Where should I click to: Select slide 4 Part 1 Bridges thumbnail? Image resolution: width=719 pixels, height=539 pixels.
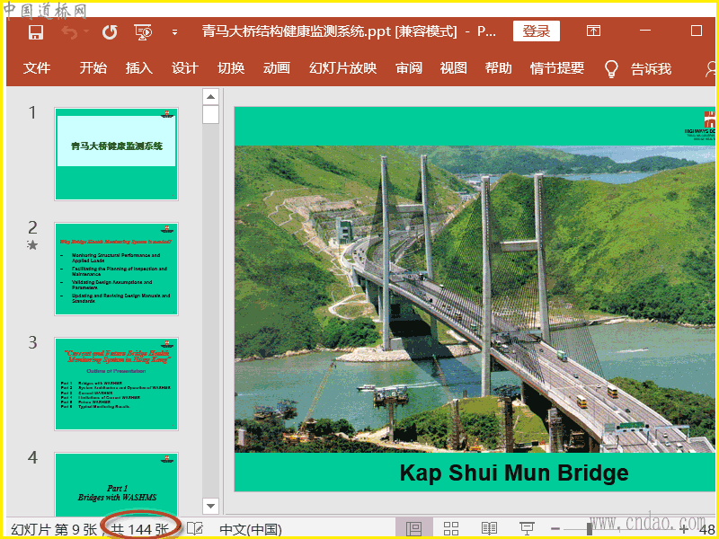pos(117,485)
